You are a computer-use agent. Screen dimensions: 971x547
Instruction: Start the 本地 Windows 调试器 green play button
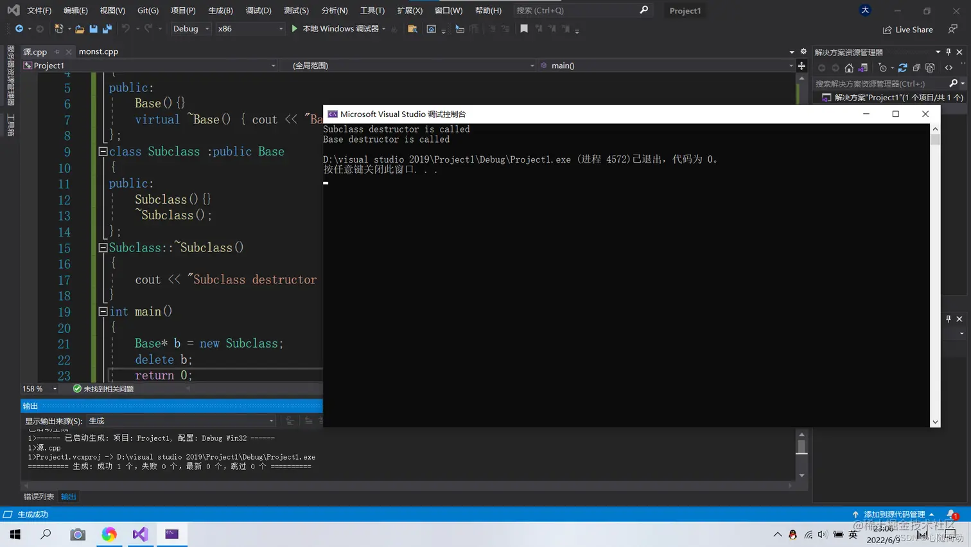tap(295, 29)
